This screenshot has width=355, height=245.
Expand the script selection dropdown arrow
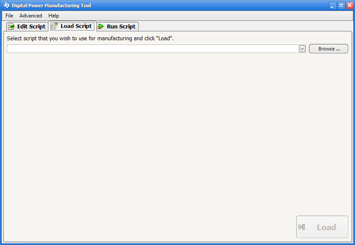[x=302, y=49]
